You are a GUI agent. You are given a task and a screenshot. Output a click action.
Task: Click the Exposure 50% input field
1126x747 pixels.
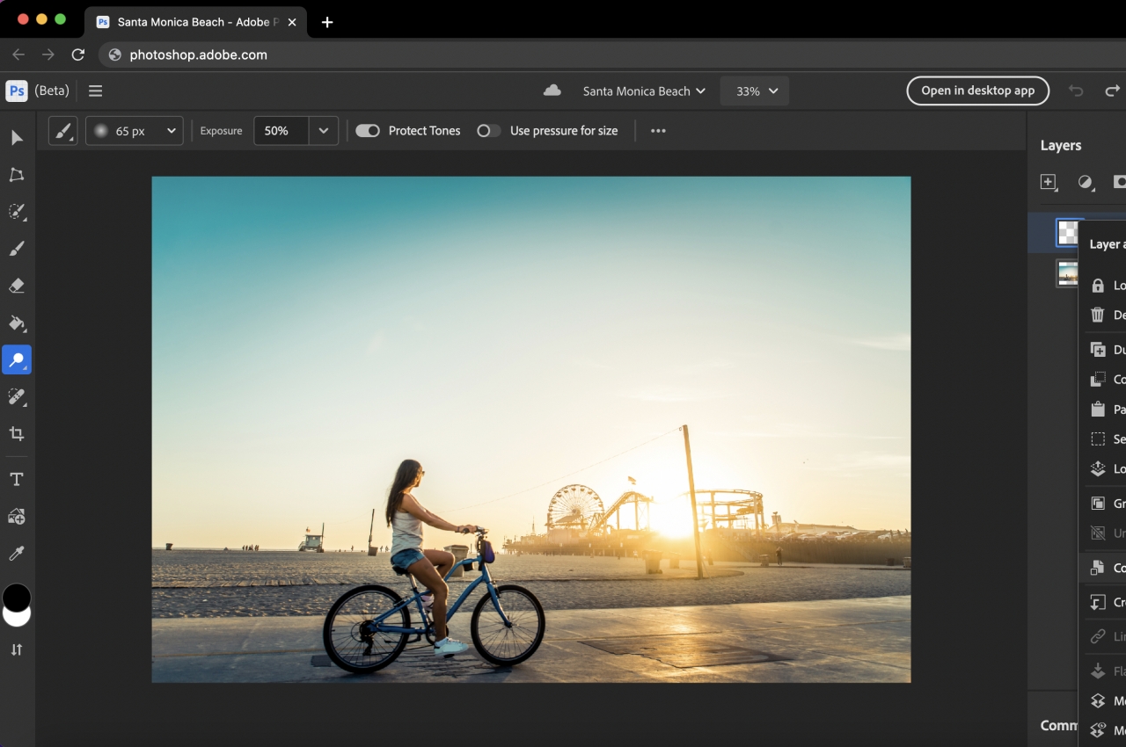click(x=281, y=131)
